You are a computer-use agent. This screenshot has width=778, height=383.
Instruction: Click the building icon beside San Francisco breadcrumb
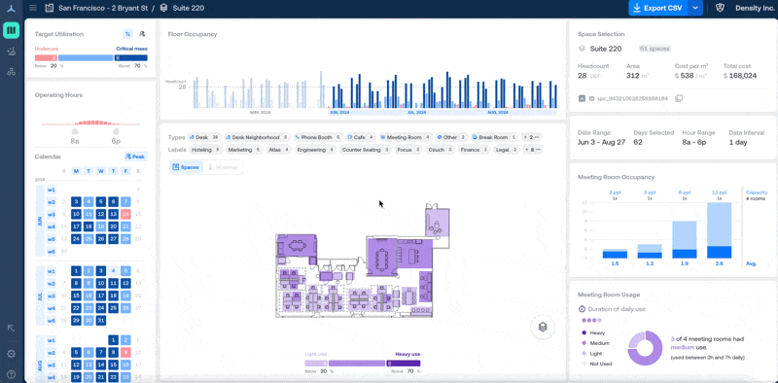pyautogui.click(x=49, y=8)
